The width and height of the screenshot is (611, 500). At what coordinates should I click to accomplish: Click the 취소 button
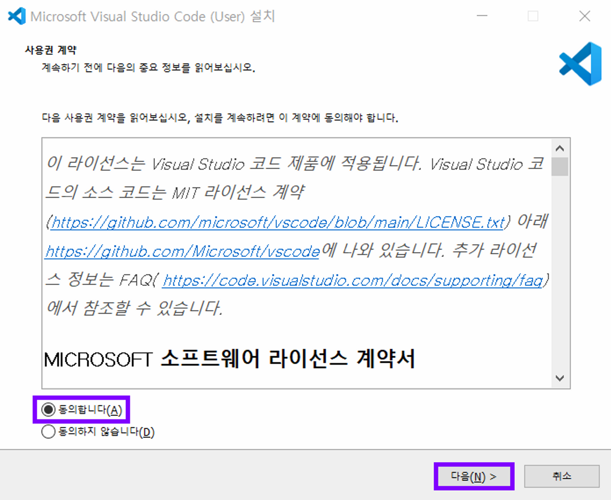[x=562, y=476]
